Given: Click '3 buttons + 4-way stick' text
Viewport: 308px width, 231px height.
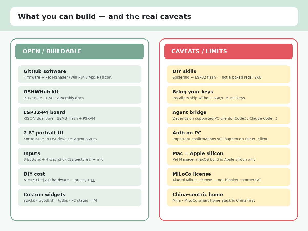Looking at the screenshot, I should (x=63, y=159).
